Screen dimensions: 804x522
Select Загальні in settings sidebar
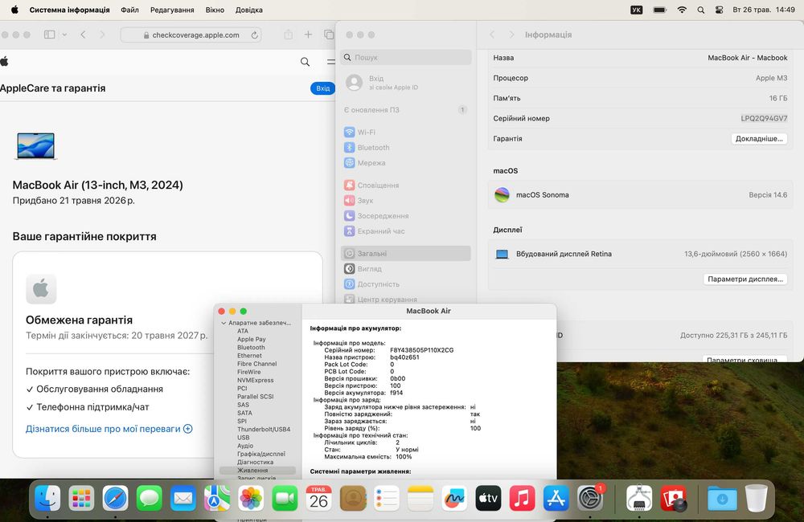405,254
